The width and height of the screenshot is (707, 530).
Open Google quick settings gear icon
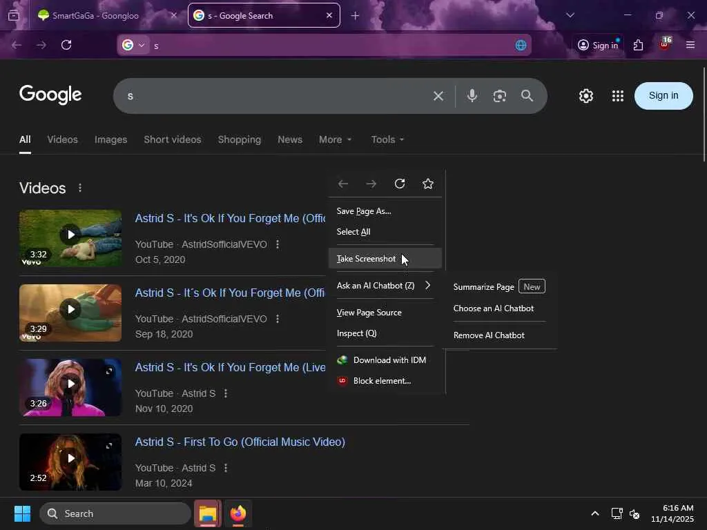tap(586, 95)
